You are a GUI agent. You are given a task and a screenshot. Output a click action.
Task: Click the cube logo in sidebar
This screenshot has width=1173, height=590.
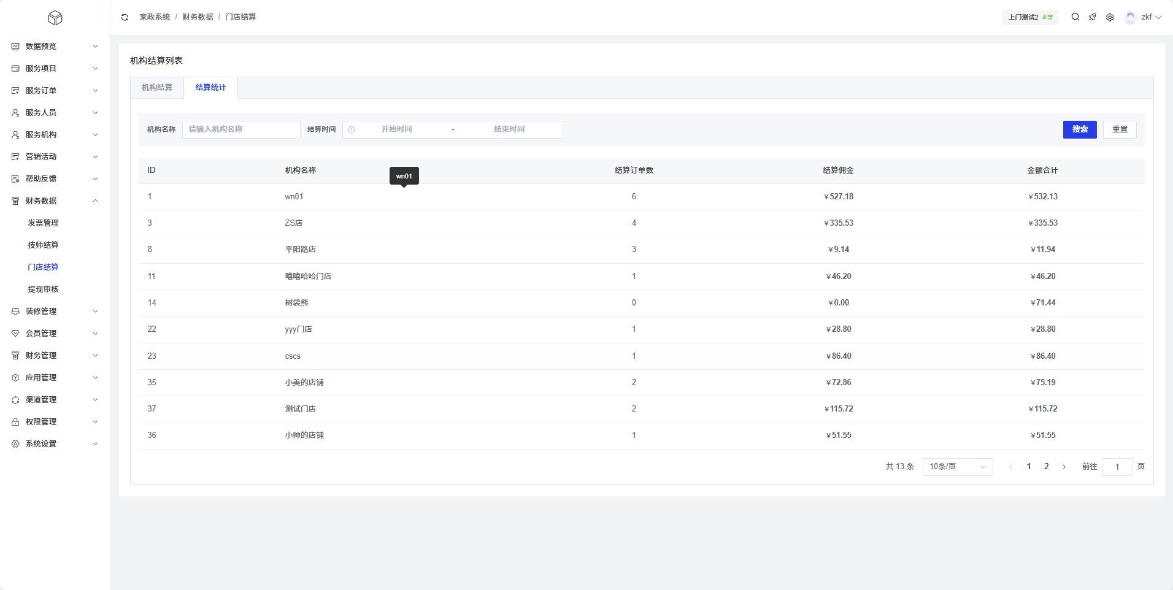click(55, 18)
